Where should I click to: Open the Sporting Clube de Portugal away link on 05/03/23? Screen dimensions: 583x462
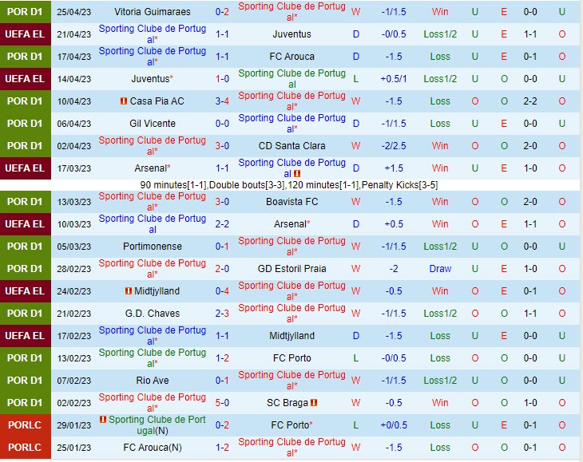click(291, 247)
